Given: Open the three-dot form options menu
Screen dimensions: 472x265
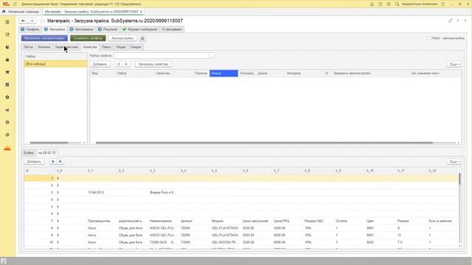Looking at the screenshot, I should (x=458, y=21).
